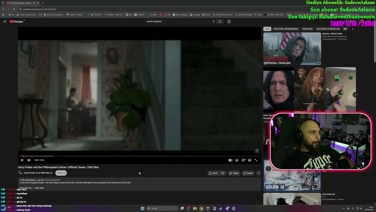Screen dimensions: 376x212
Task: Open the K2Prime bookmark
Action: [x=96, y=15]
